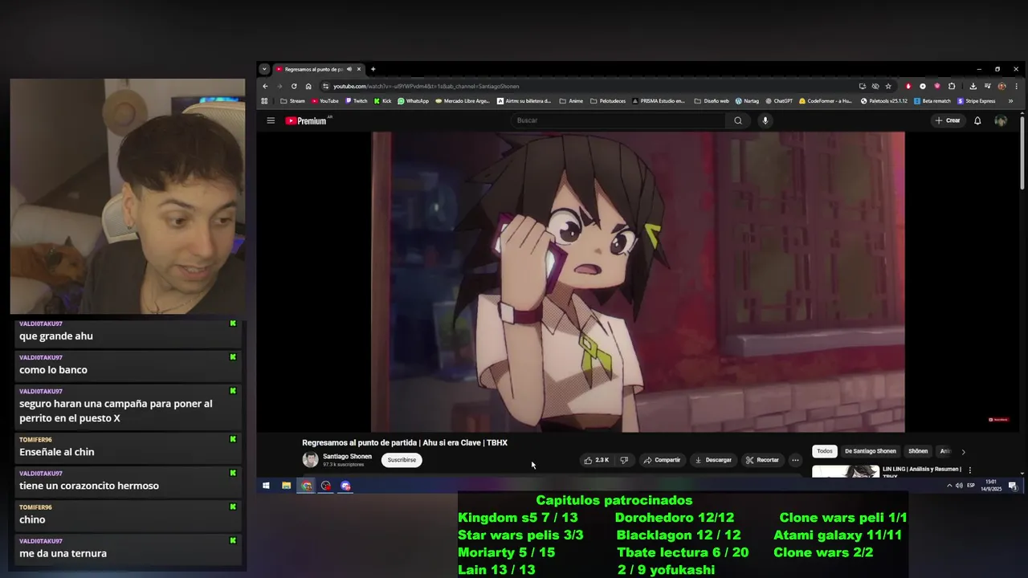Show more bookmarks with chevron
This screenshot has height=578, width=1028.
click(x=1010, y=101)
